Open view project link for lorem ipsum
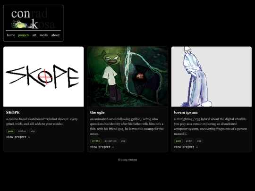255x191 pixels. 186,147
